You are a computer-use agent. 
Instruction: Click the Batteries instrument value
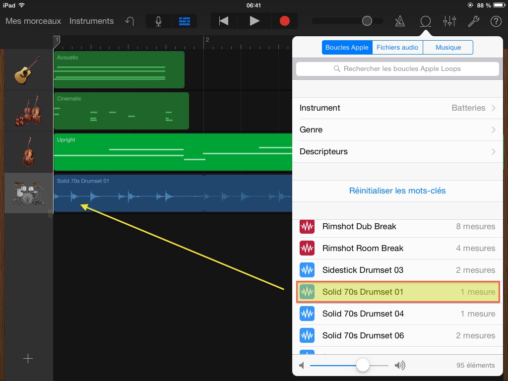point(468,108)
